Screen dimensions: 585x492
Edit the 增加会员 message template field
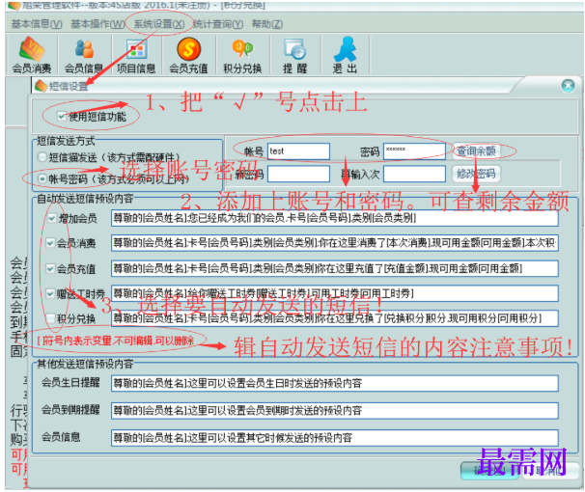[335, 218]
